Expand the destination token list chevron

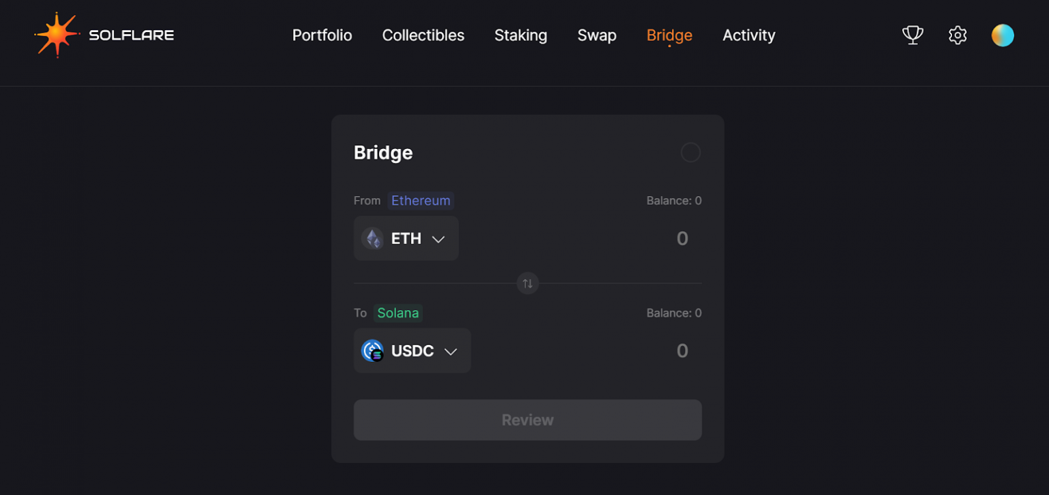[451, 350]
